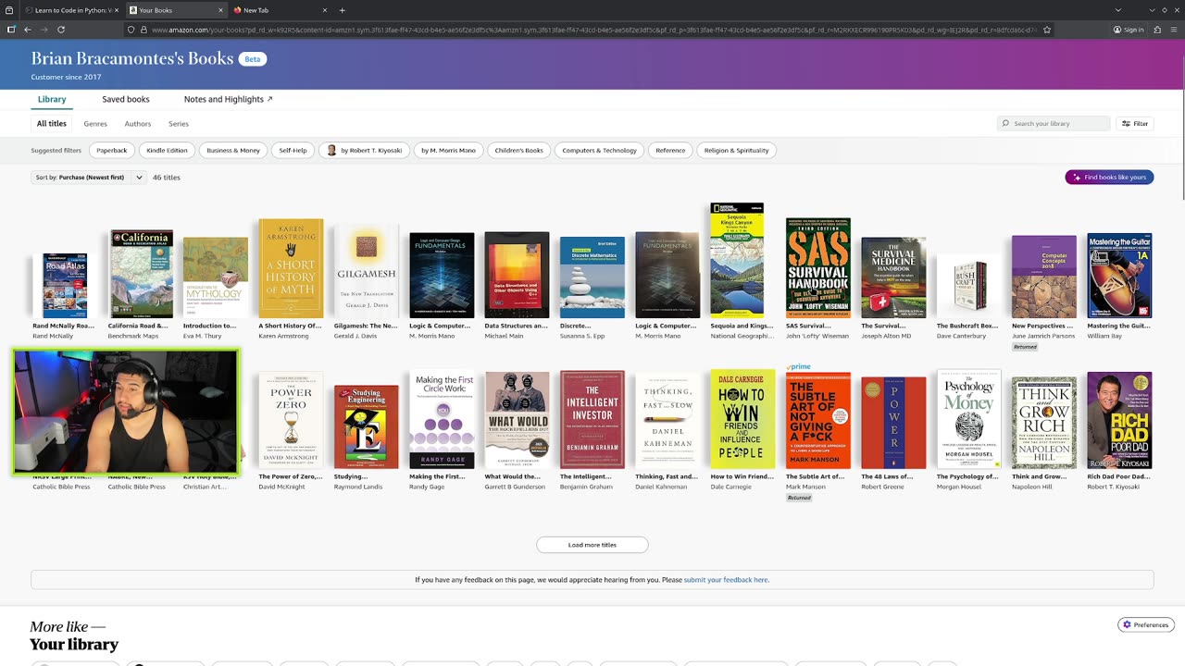The width and height of the screenshot is (1185, 666).
Task: Click Find books like yours button
Action: 1109,177
